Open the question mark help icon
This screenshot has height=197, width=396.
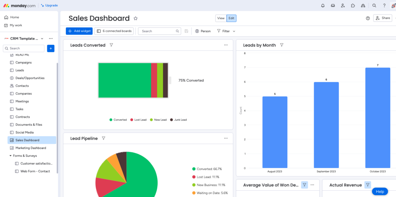click(384, 6)
